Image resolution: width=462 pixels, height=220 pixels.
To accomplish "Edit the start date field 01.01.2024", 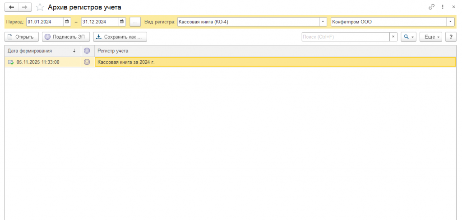I will click(x=45, y=22).
